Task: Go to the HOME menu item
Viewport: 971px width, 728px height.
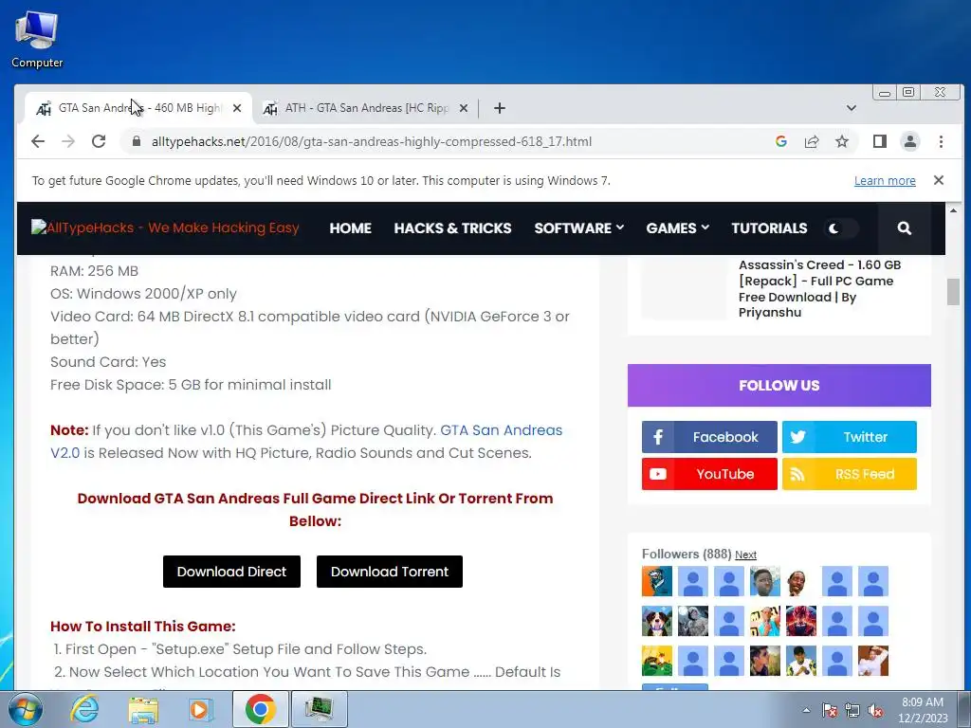Action: 350,228
